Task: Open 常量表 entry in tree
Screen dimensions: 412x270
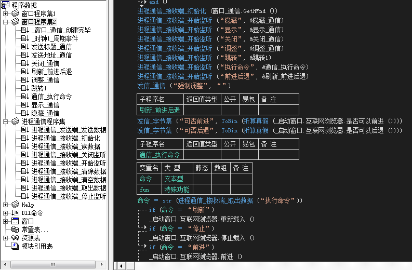Action: [x=35, y=230]
